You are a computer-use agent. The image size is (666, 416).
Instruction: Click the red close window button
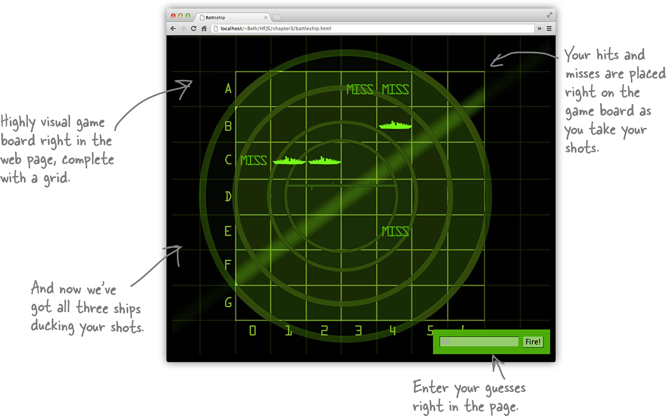click(173, 16)
